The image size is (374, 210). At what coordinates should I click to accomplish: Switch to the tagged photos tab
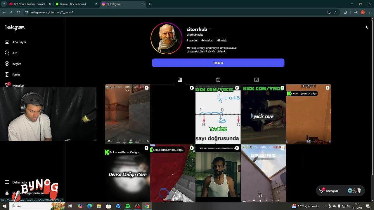coord(257,80)
